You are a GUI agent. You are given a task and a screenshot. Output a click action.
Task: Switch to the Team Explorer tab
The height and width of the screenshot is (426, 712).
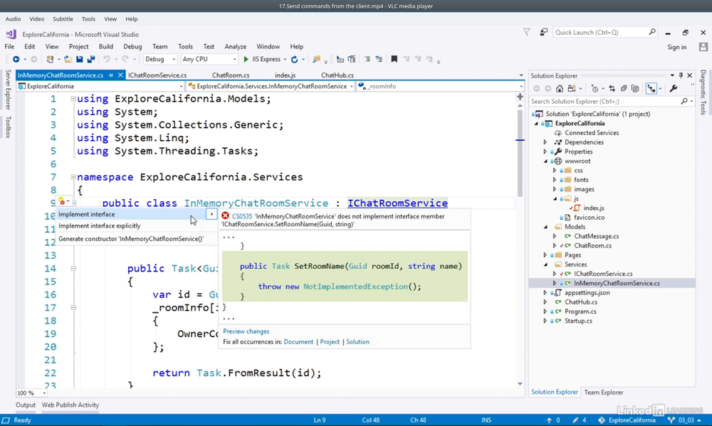[x=604, y=393]
